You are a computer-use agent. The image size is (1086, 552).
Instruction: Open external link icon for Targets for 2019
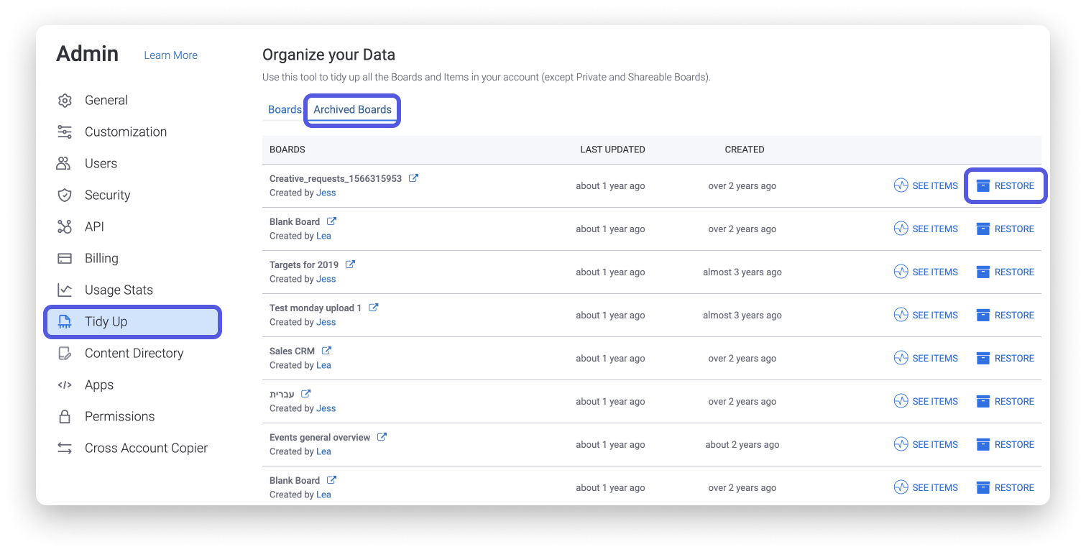(x=350, y=264)
